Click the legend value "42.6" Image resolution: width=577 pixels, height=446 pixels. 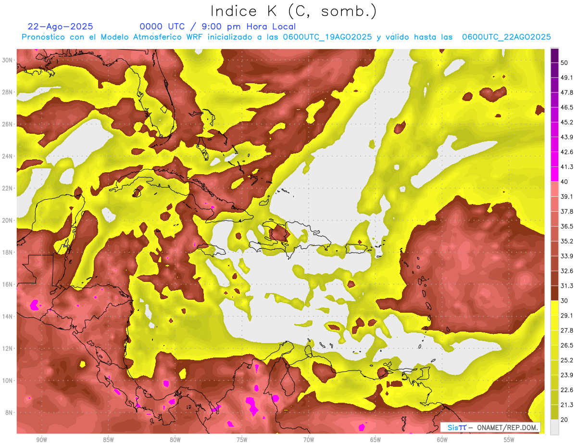pos(567,152)
